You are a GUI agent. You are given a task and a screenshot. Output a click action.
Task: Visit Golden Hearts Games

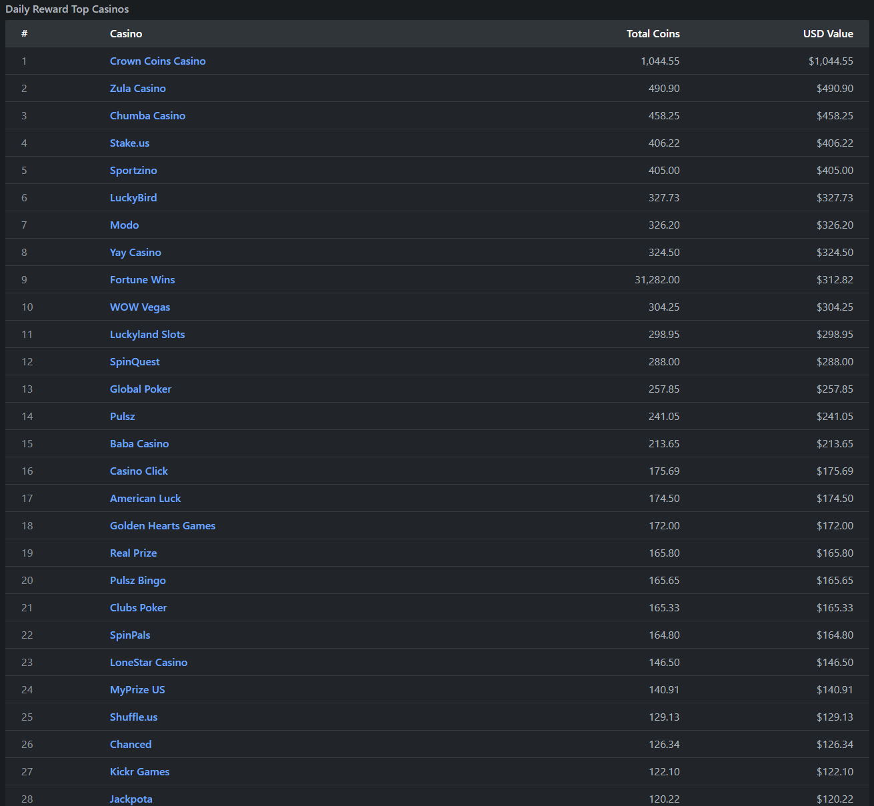(163, 525)
